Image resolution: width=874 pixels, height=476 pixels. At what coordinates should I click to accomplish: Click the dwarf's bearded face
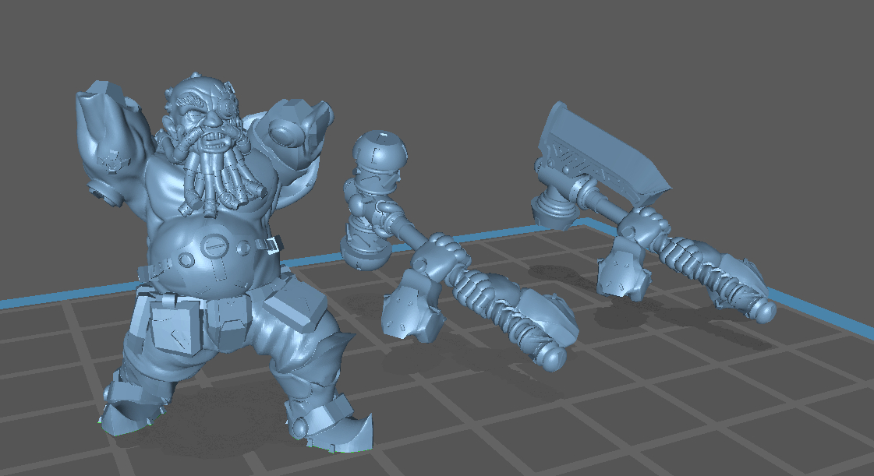coord(204,117)
